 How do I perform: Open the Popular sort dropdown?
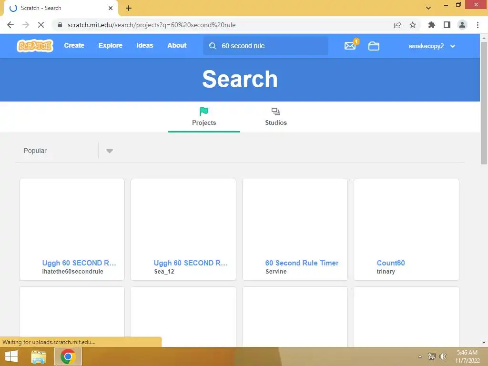[x=66, y=151]
